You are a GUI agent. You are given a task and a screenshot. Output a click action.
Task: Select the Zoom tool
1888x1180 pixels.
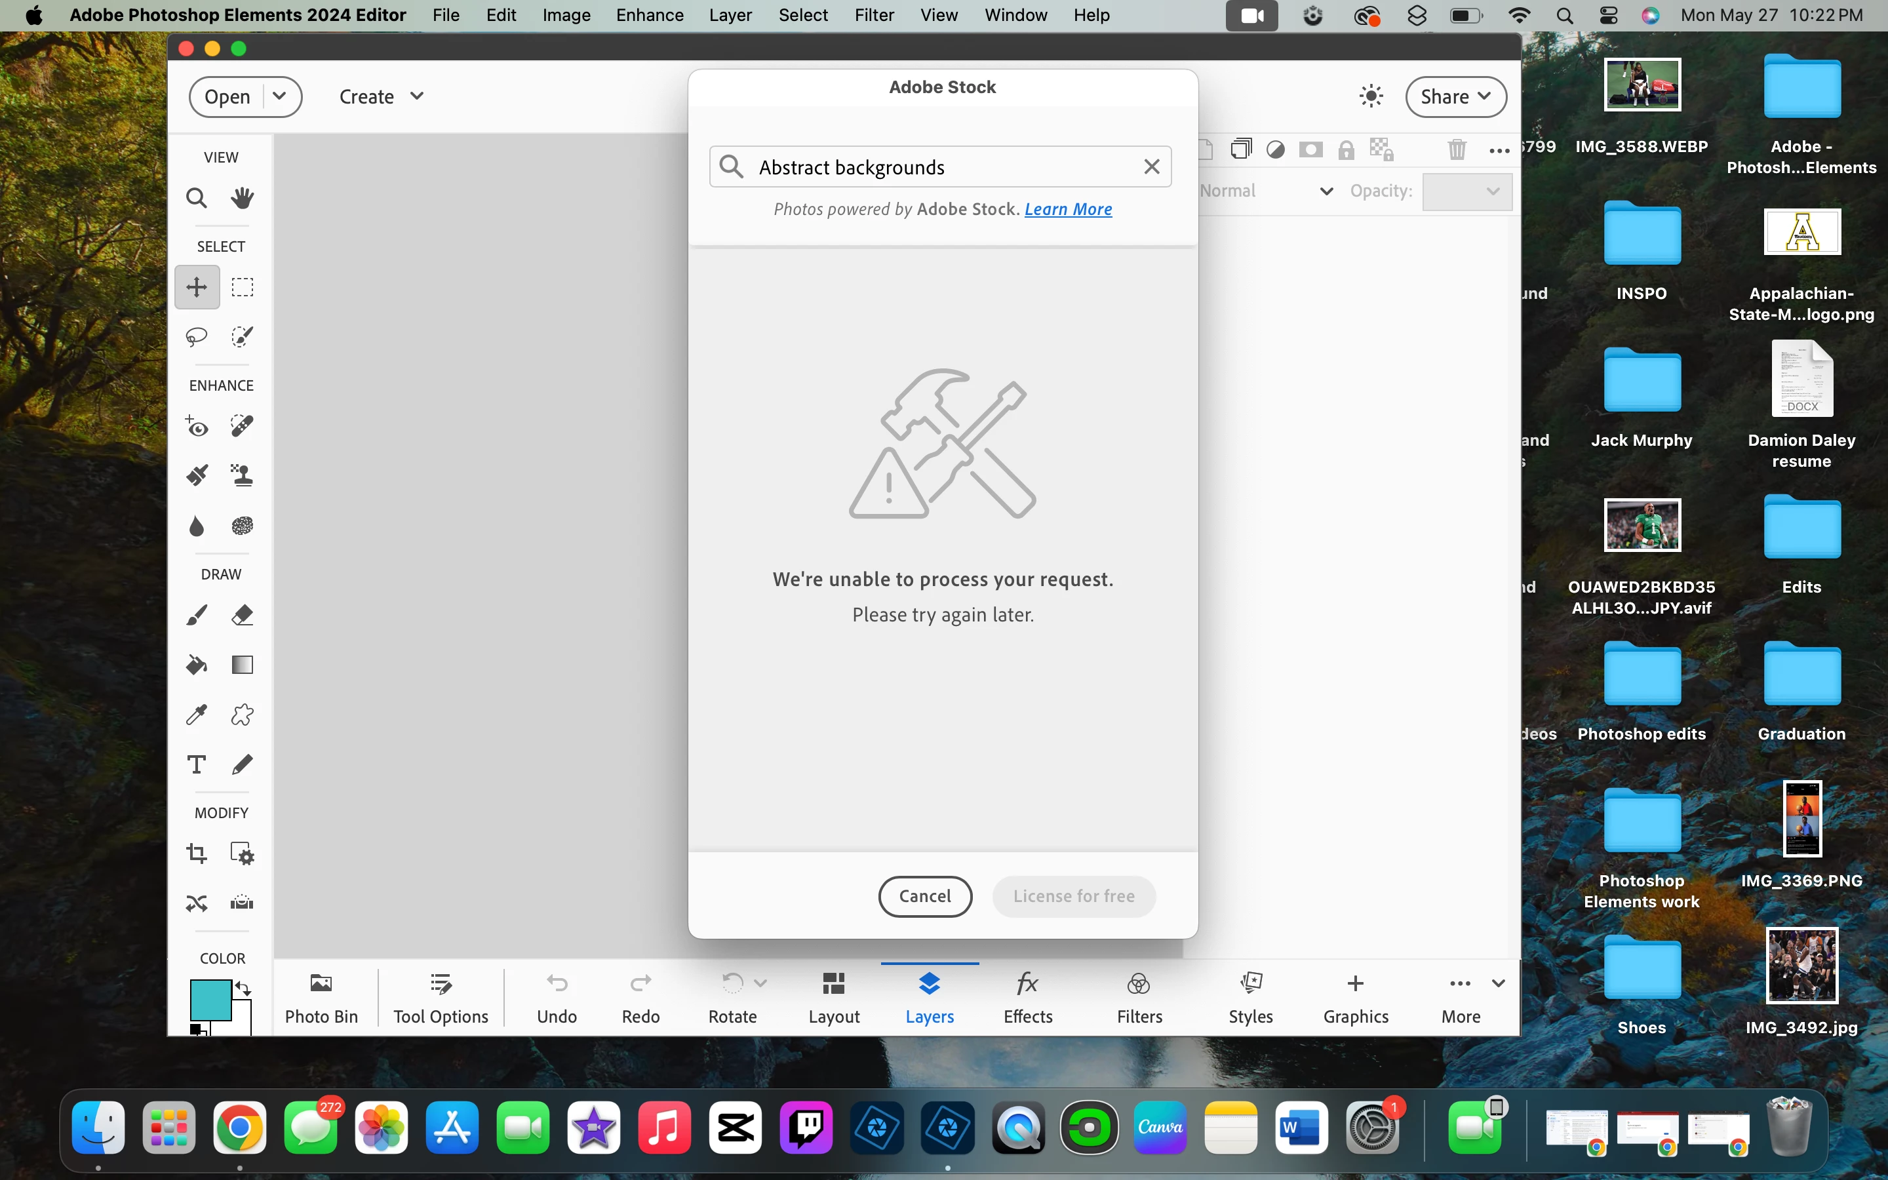click(196, 198)
